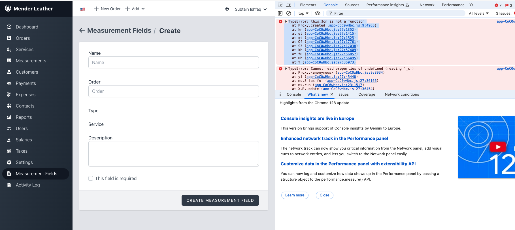Click the Create Measurement Field button

pos(220,200)
